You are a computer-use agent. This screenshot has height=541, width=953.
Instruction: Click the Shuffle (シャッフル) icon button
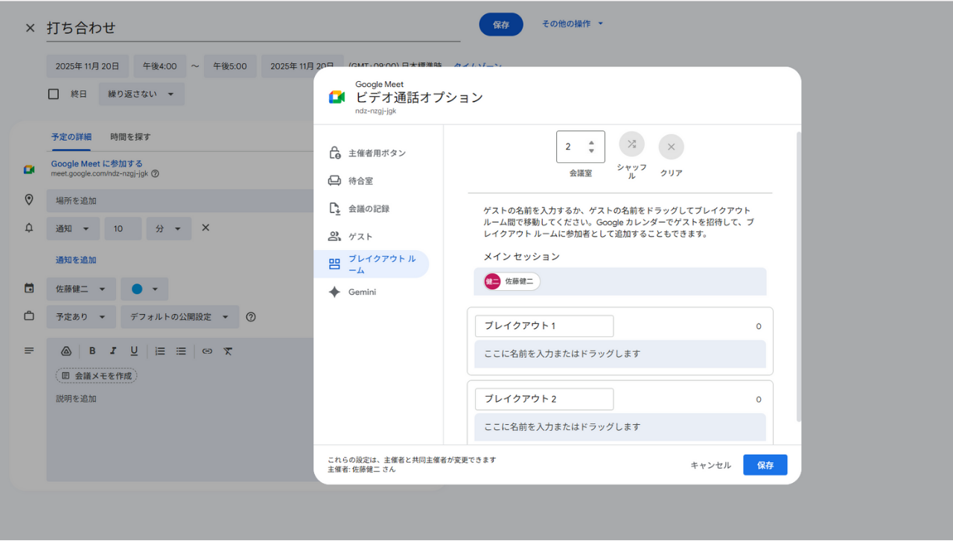point(631,144)
